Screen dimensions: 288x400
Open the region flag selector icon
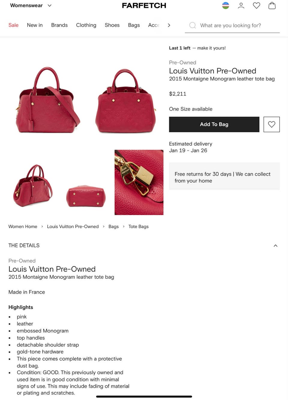click(x=226, y=5)
